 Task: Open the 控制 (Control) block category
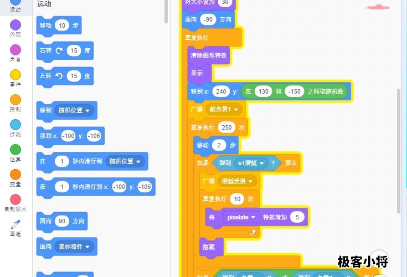[x=16, y=100]
